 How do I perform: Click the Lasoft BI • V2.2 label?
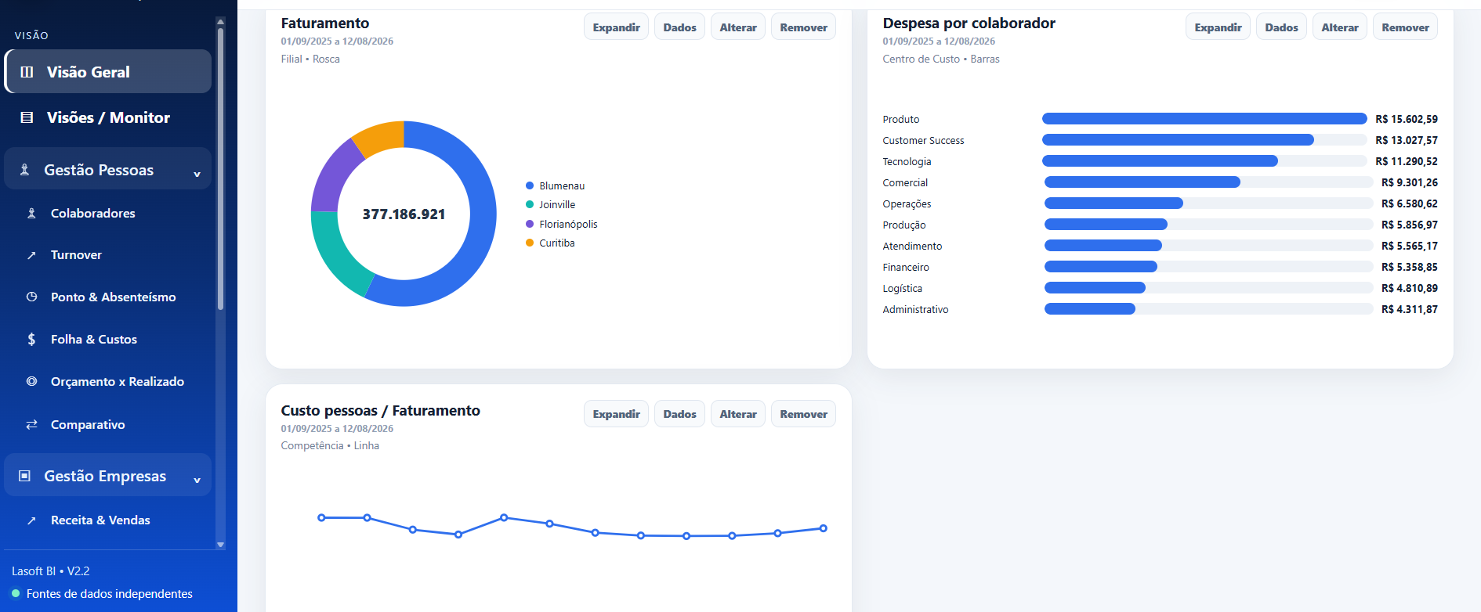(x=51, y=571)
